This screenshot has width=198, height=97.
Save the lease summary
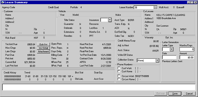tap(175, 94)
